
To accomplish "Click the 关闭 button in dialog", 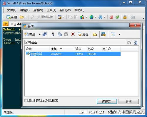I will pyautogui.click(x=128, y=101).
